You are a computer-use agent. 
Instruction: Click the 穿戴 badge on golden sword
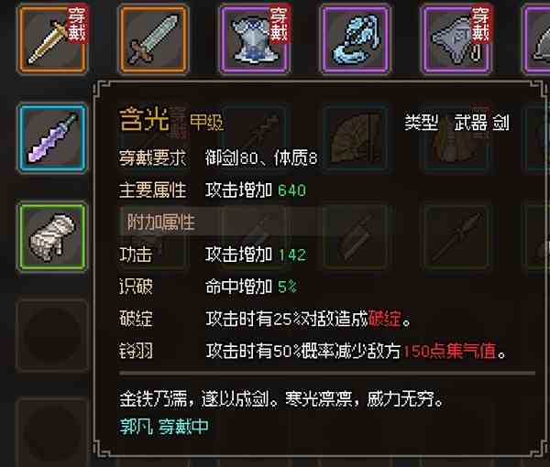[77, 24]
